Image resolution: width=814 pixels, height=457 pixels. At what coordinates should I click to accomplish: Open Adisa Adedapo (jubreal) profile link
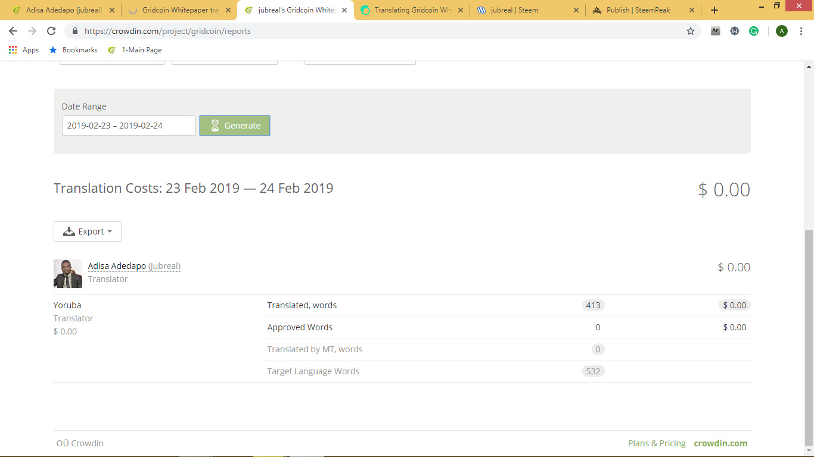tap(134, 266)
